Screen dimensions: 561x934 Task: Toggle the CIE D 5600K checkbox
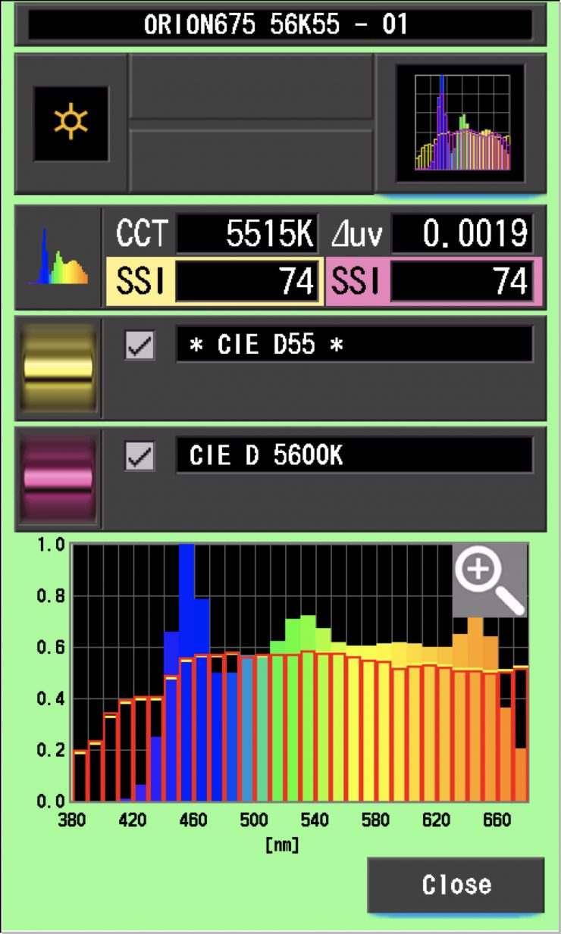tap(139, 456)
